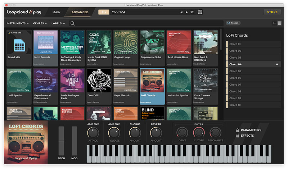The height and width of the screenshot is (169, 288).
Task: Click the instrument grid scrollbar
Action: [x=221, y=39]
